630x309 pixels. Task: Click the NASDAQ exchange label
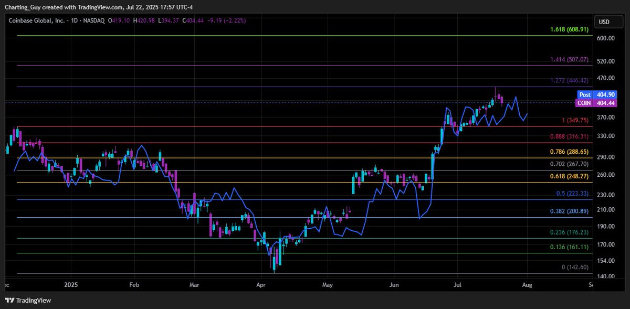tap(95, 20)
